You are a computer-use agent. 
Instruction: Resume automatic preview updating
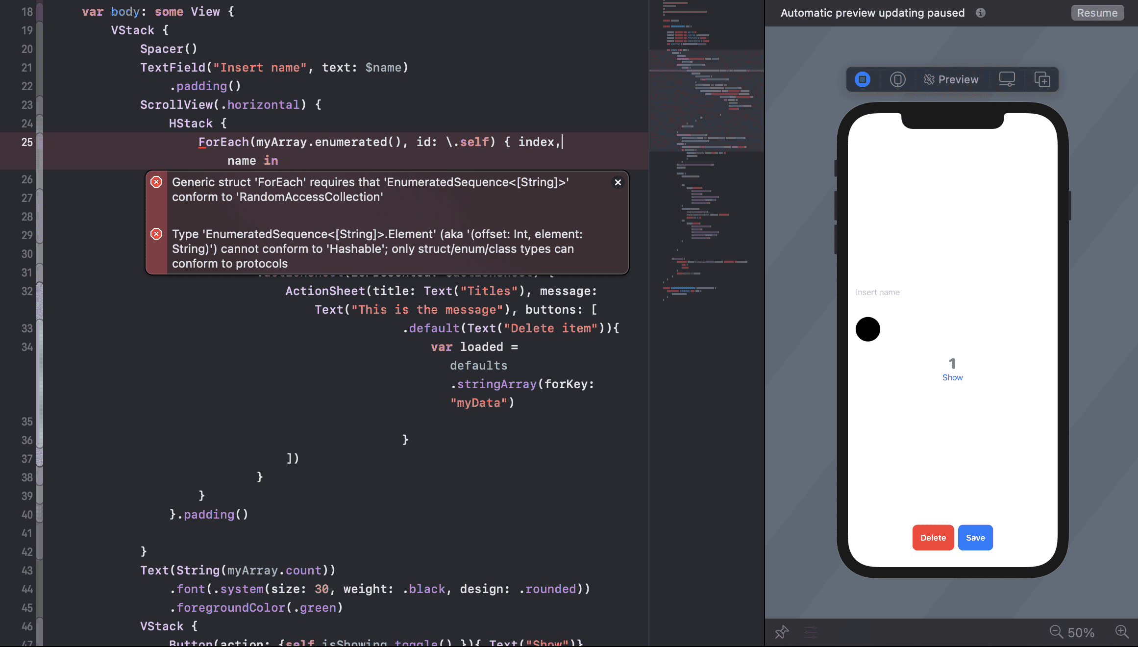[1097, 13]
